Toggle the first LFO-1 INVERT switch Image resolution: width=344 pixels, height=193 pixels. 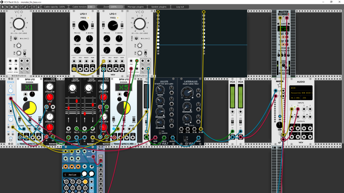93,25
